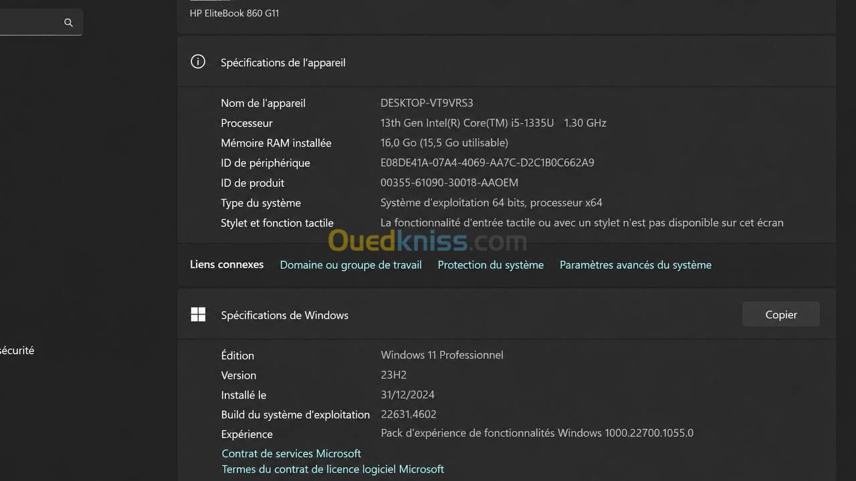Click the Liens connexes heading

point(227,265)
